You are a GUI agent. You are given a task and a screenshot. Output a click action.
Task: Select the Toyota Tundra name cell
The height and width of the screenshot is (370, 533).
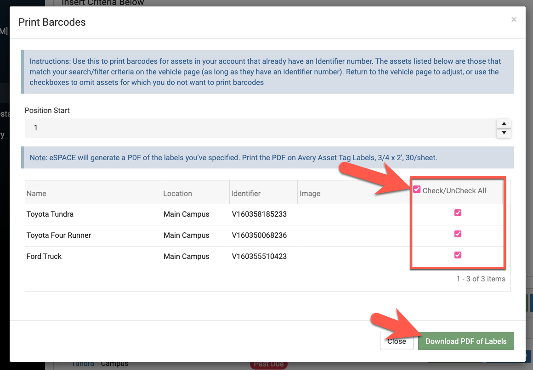[x=50, y=214]
